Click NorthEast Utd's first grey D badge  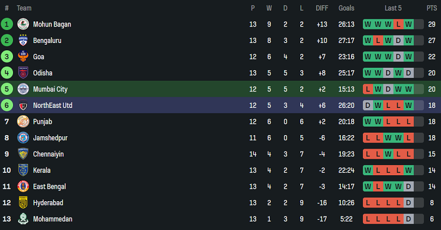coord(368,105)
